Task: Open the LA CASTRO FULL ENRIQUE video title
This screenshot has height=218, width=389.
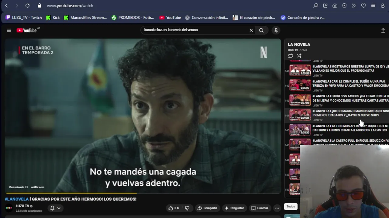Action: tap(351, 141)
